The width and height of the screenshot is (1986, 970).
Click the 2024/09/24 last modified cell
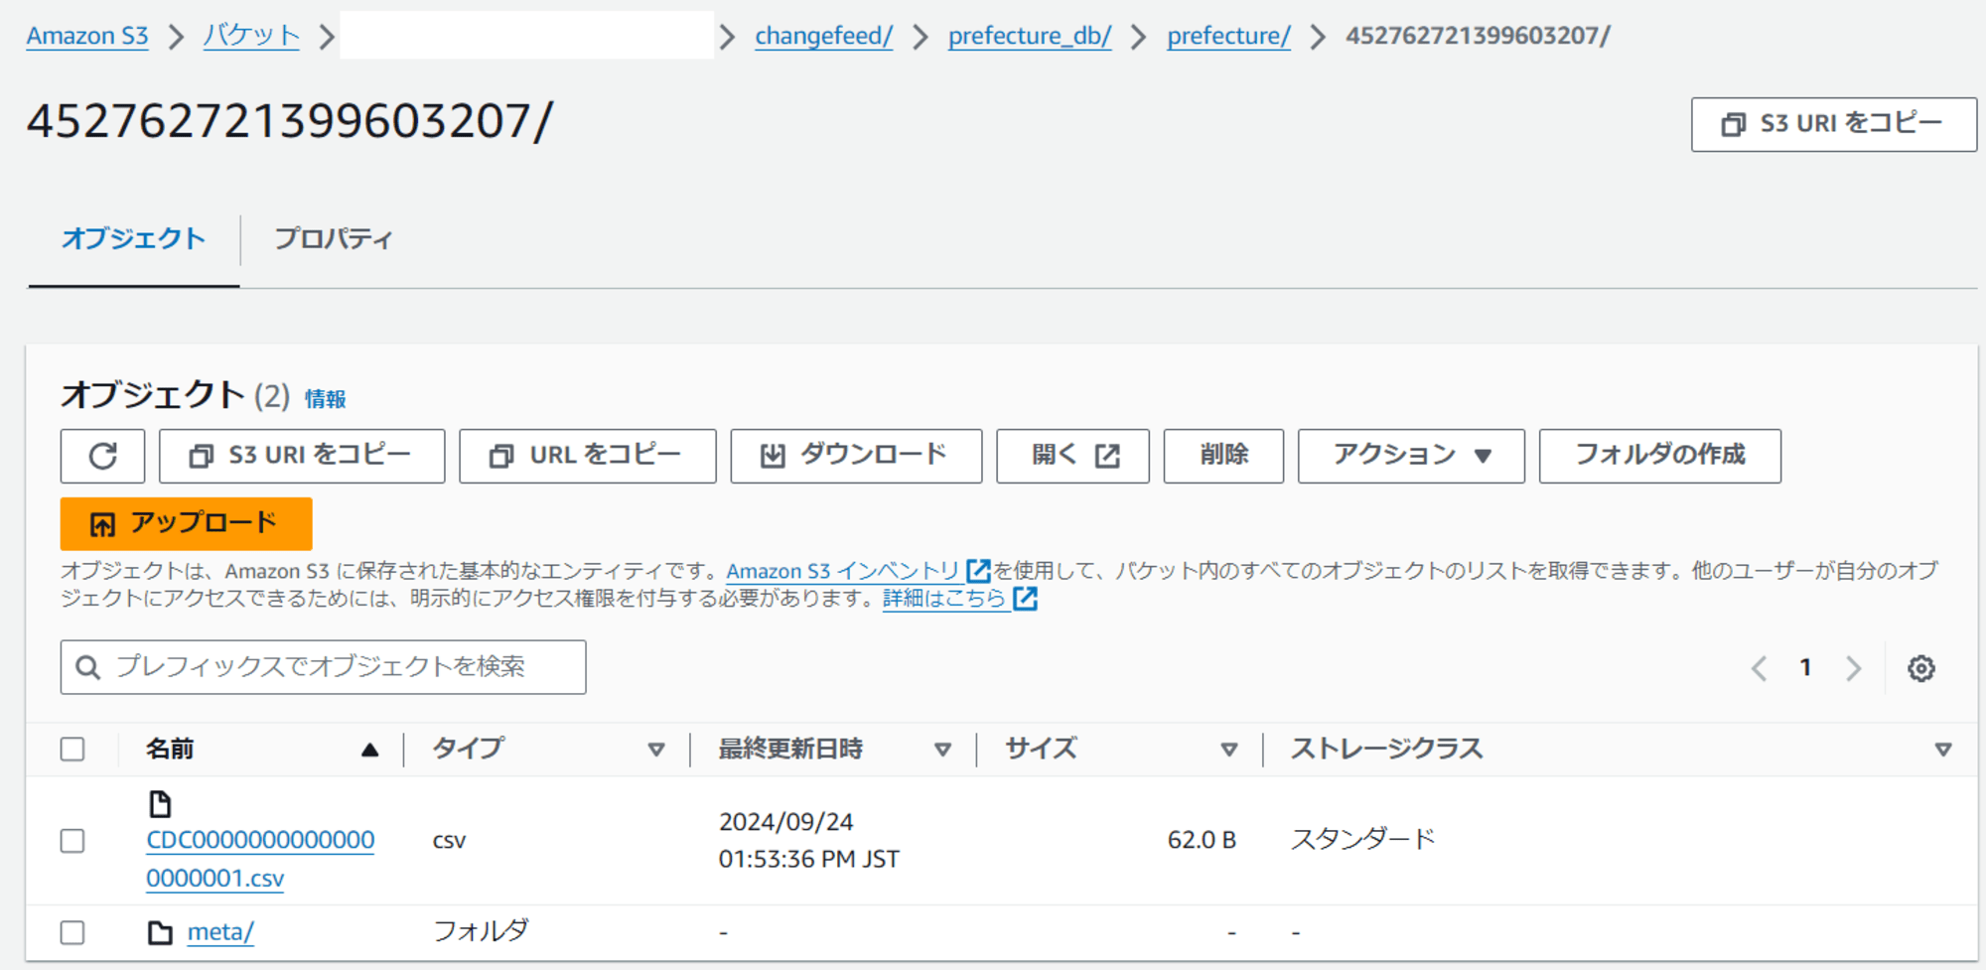click(x=808, y=840)
